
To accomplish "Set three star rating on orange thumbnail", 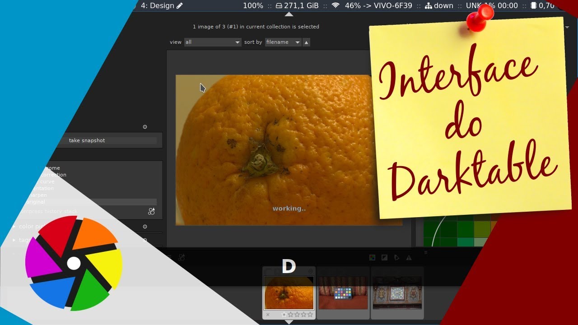I will [297, 315].
